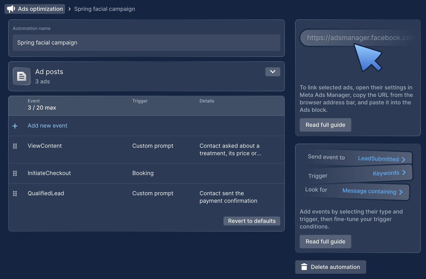Select the QualifiedLead event name

click(x=46, y=193)
